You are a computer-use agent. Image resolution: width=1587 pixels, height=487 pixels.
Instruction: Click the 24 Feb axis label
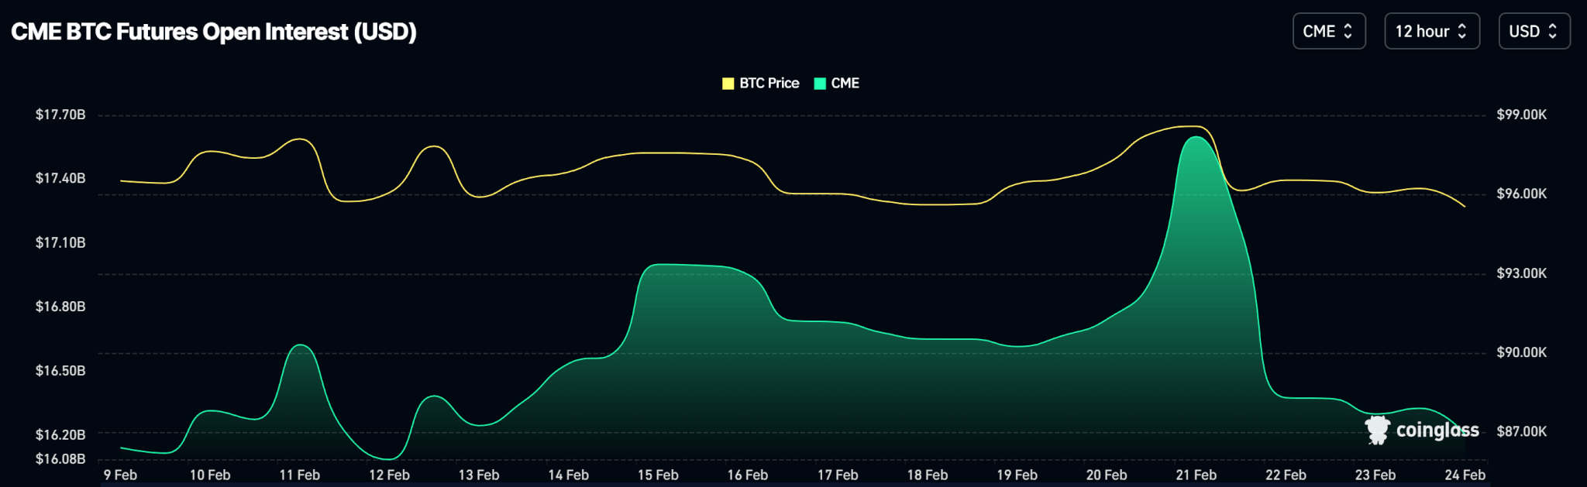pos(1465,475)
